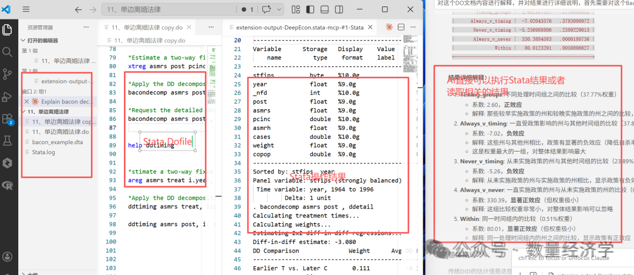Close the 单边离婚法律 copy.do tab
This screenshot has width=634, height=275.
[189, 27]
